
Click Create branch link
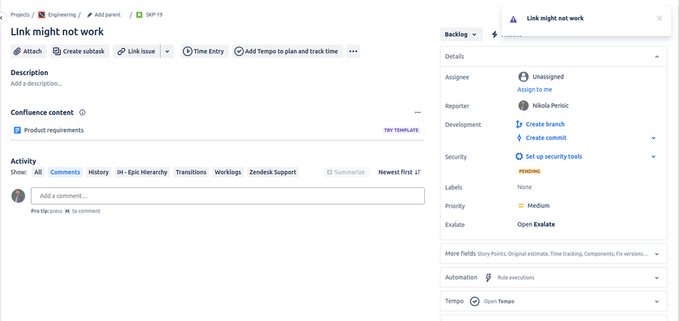coord(544,124)
